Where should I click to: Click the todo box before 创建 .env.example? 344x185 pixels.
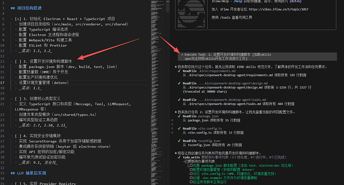pyautogui.click(x=191, y=178)
